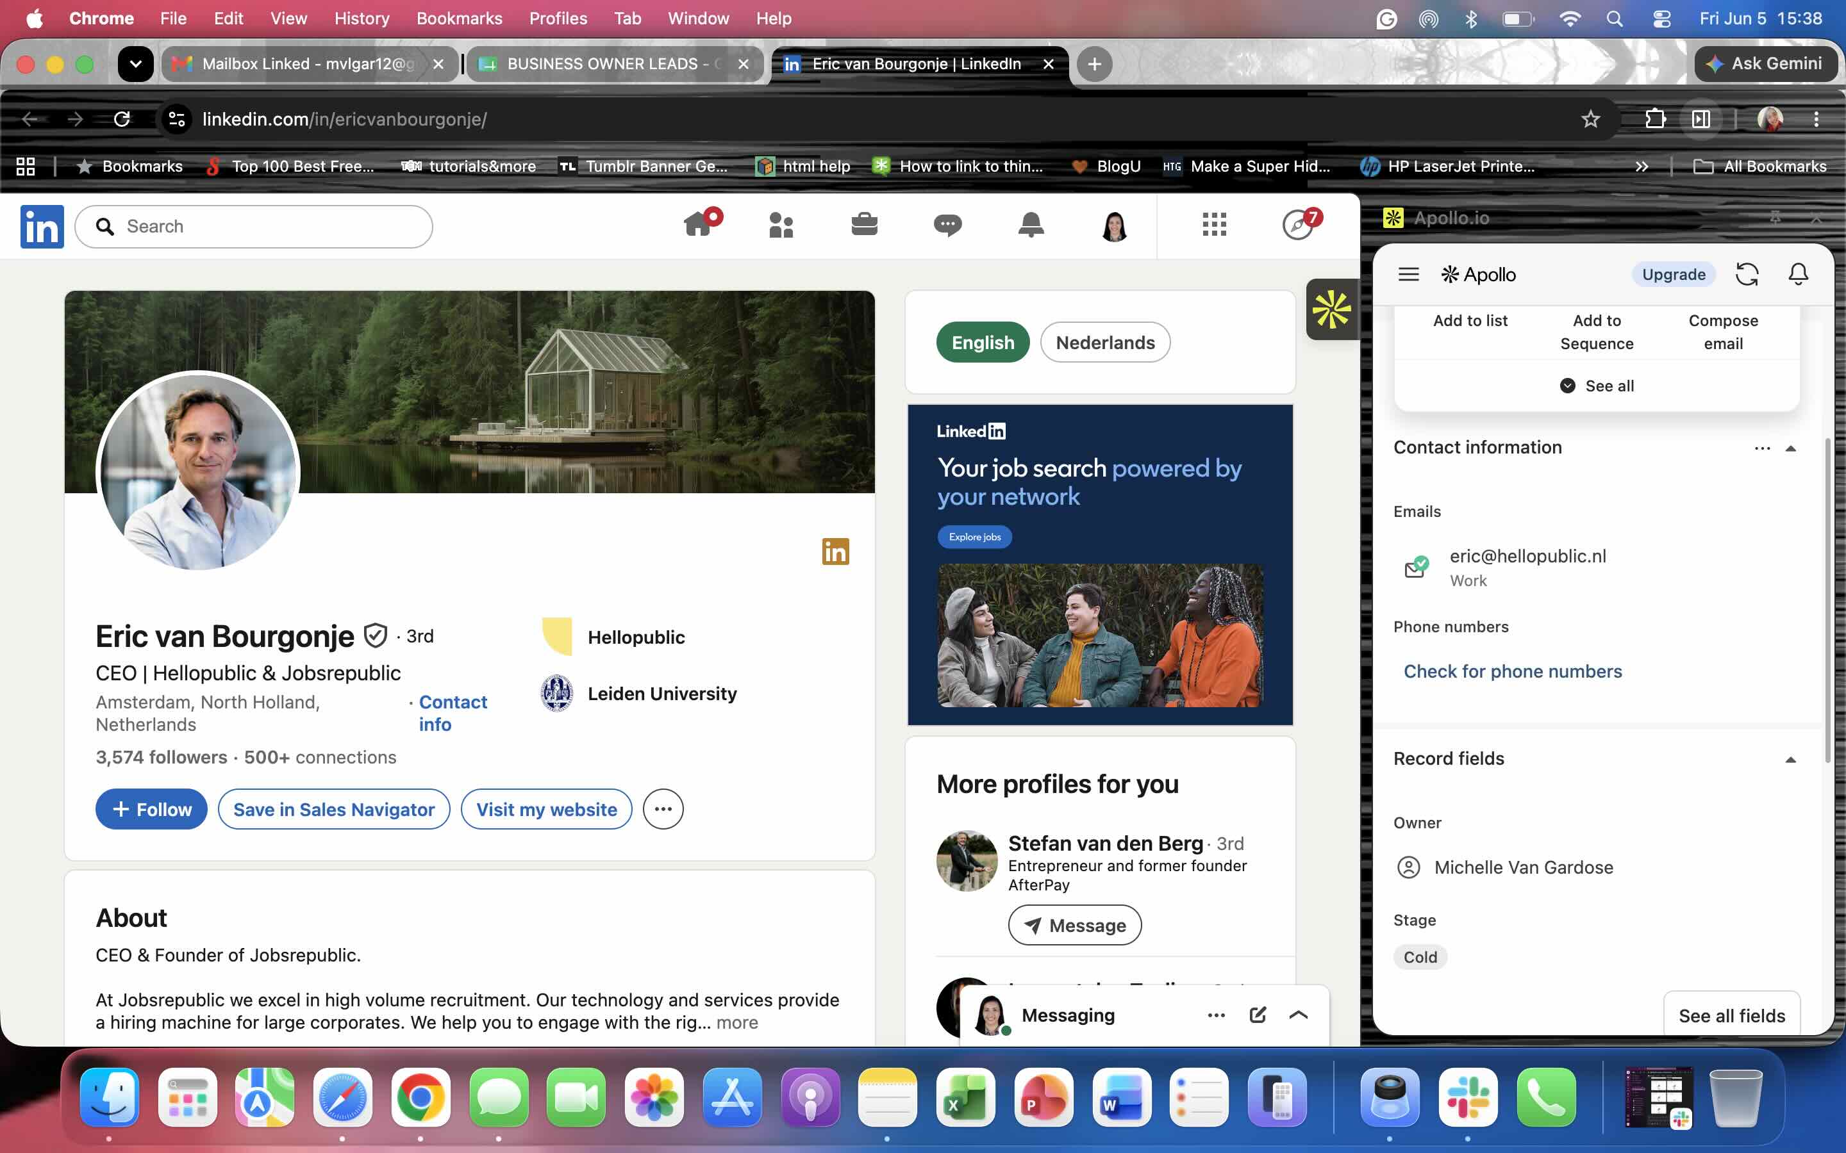Viewport: 1846px width, 1153px height.
Task: Switch to Mailbox Linked Gmail tab
Action: [x=309, y=64]
